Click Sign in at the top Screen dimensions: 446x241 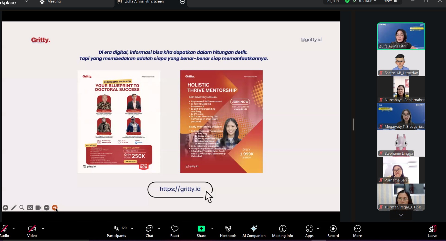333,1
